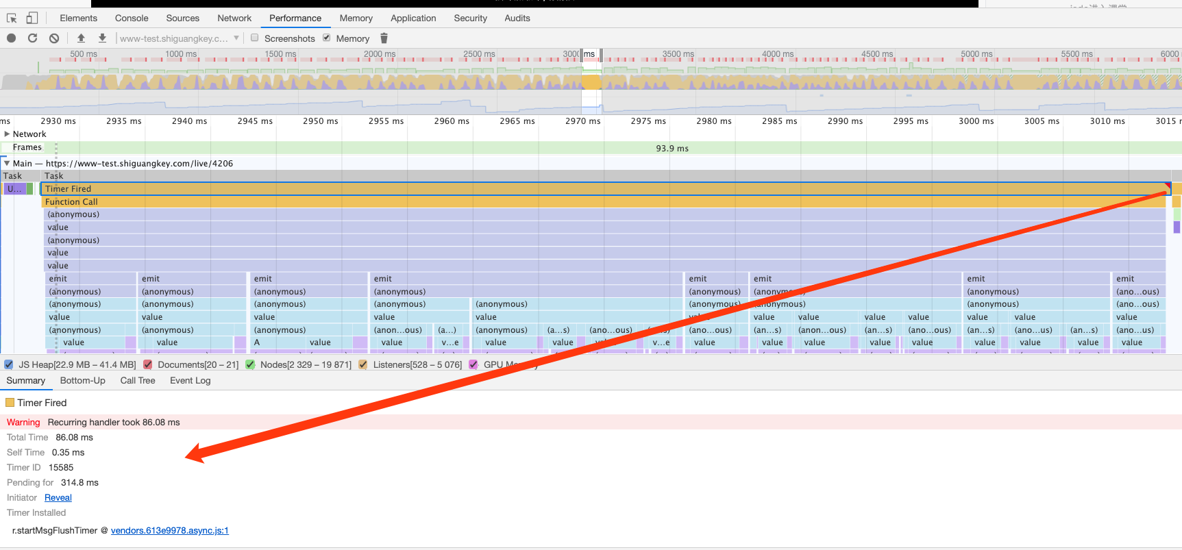The height and width of the screenshot is (550, 1182).
Task: Open the top Memory panel tab
Action: coord(356,18)
